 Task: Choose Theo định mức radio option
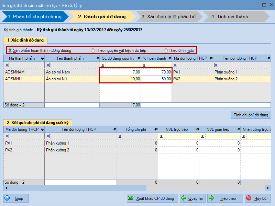point(166,50)
